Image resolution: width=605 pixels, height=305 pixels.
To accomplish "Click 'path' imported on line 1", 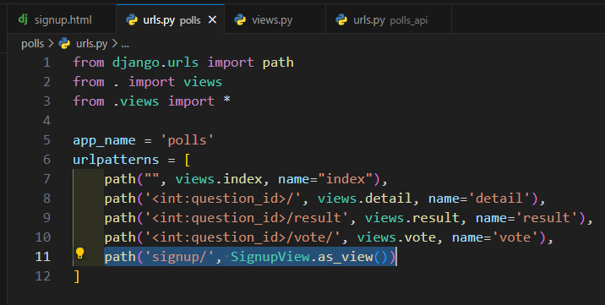I will click(x=278, y=63).
